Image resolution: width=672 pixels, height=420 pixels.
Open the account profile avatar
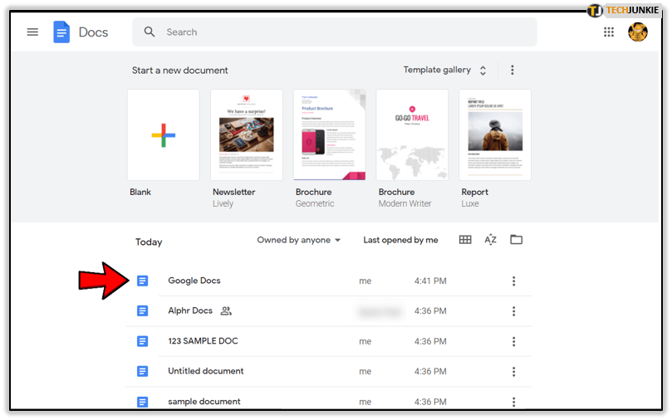coord(638,32)
